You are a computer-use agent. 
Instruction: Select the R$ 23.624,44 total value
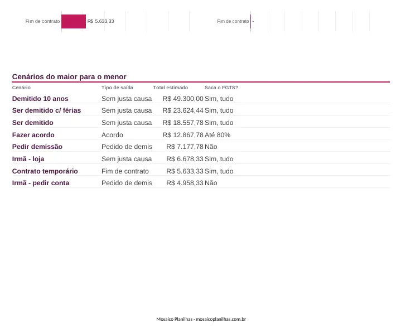(x=183, y=110)
